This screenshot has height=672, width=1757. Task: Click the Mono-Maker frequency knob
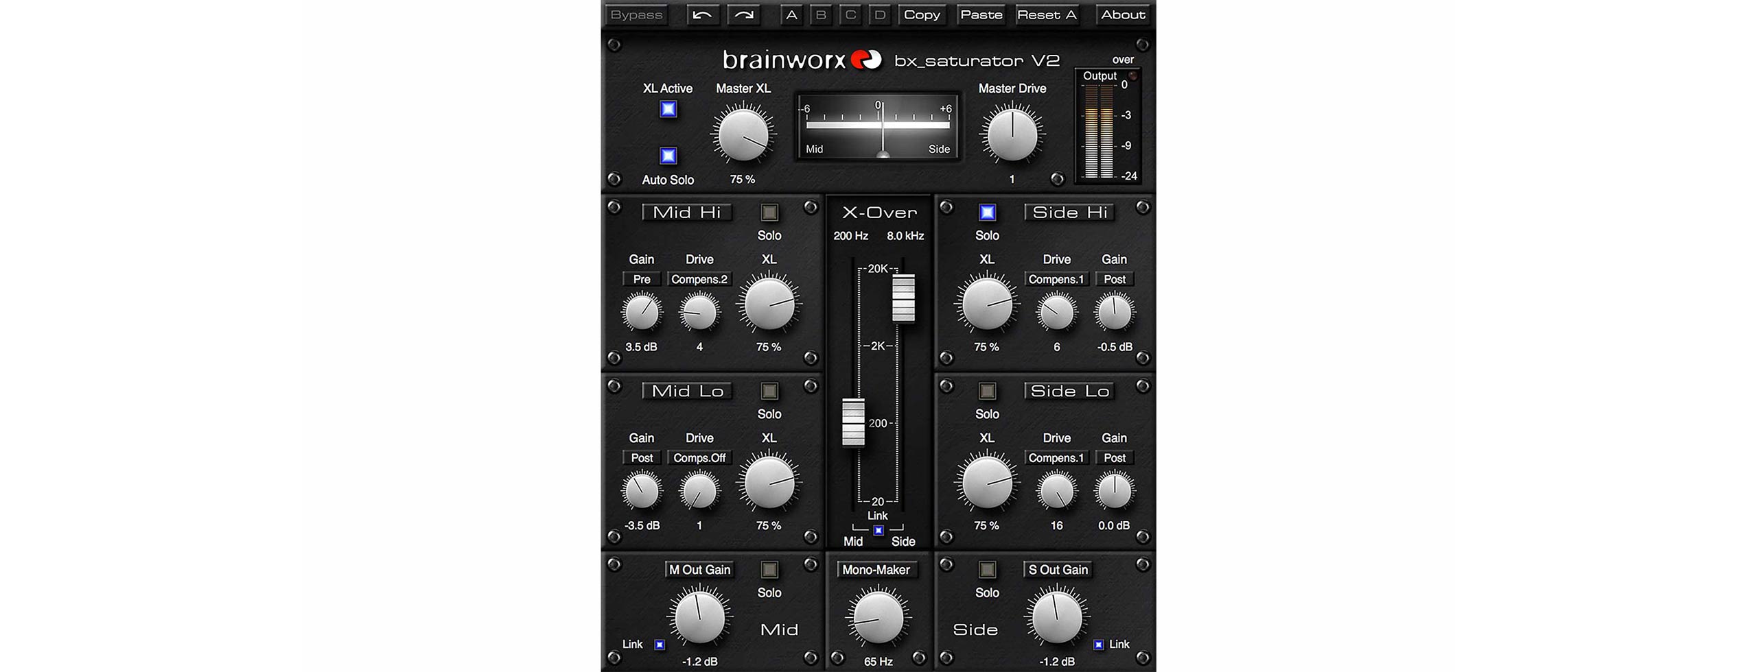[878, 618]
